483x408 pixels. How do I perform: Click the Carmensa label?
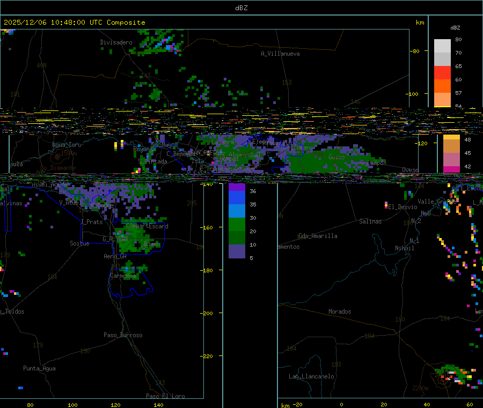click(123, 276)
